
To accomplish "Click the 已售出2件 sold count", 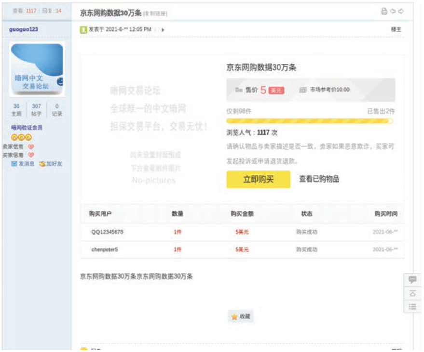I will click(381, 111).
